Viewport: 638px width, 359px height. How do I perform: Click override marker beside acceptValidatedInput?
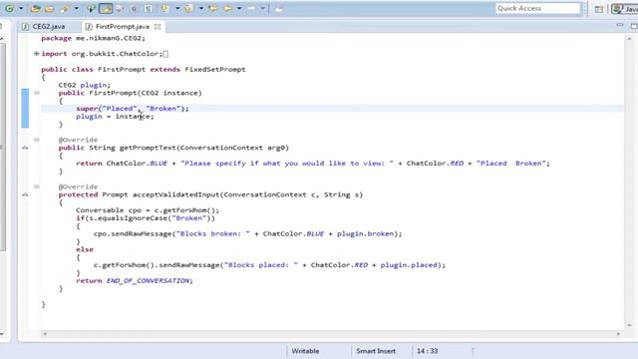[25, 195]
